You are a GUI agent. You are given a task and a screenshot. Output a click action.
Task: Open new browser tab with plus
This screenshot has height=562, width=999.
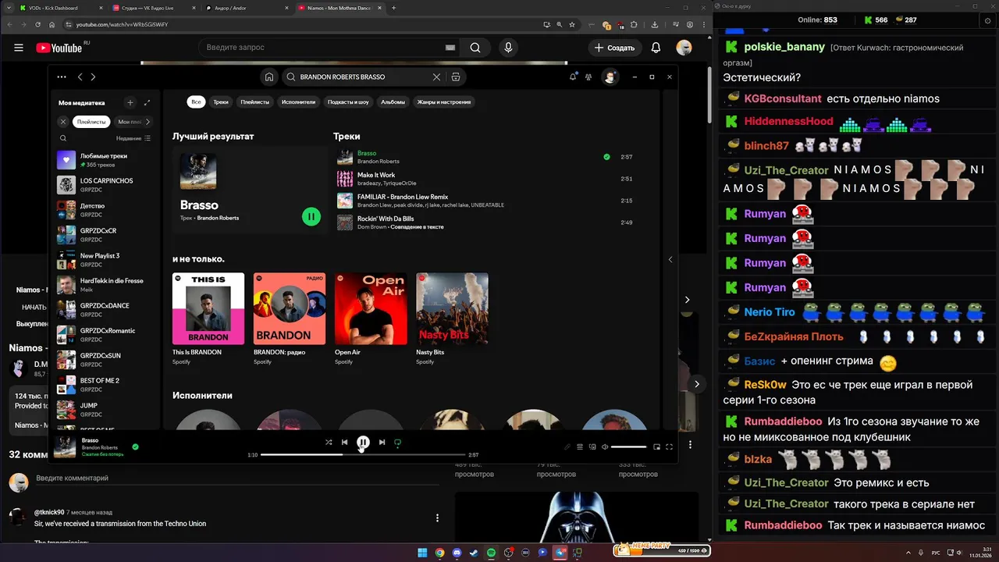(393, 8)
